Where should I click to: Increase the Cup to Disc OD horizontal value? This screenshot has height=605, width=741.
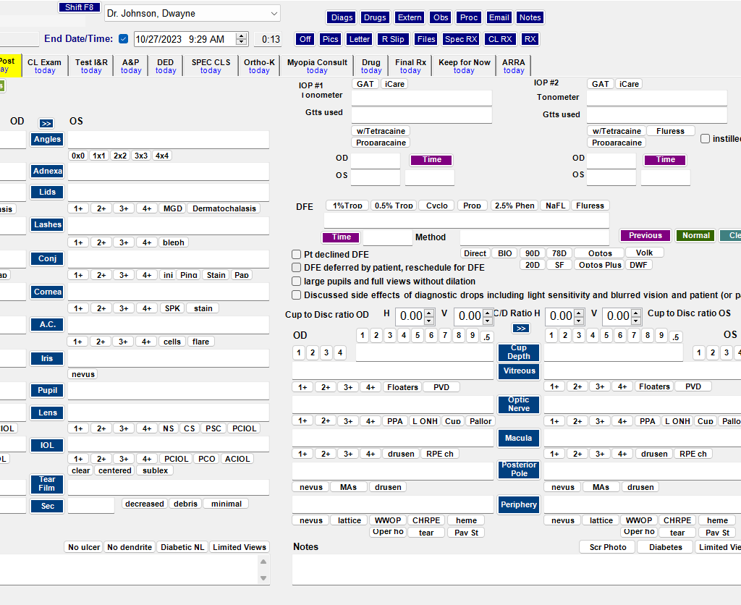tap(429, 313)
